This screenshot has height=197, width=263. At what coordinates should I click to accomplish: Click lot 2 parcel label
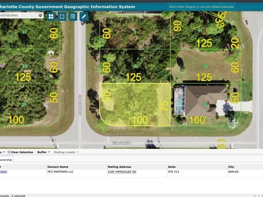[135, 66]
